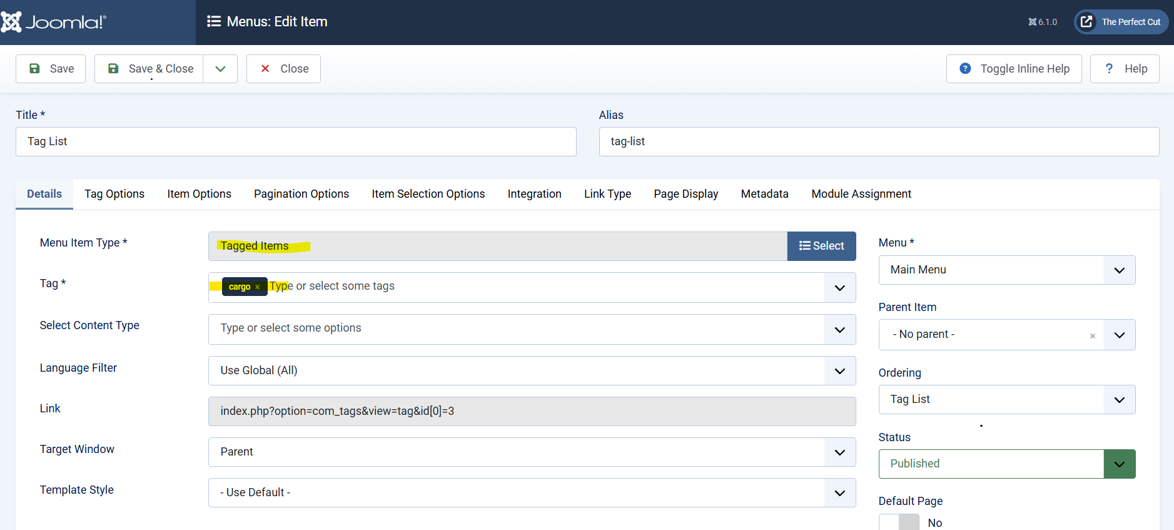Screen dimensions: 1174x530
Task: Expand the Save & Close dropdown arrow
Action: [x=220, y=69]
